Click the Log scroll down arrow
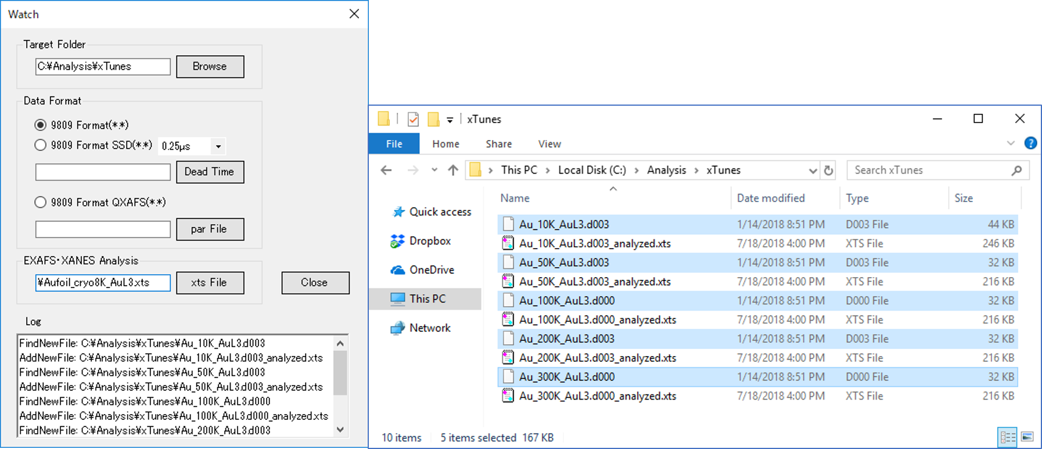Viewport: 1042px width, 449px height. coord(341,430)
